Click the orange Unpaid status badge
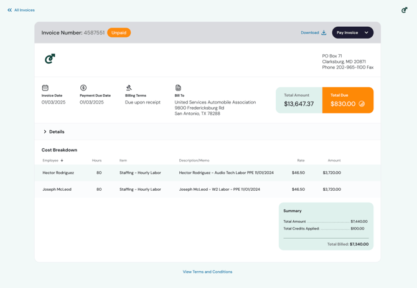This screenshot has width=417, height=288. (119, 32)
